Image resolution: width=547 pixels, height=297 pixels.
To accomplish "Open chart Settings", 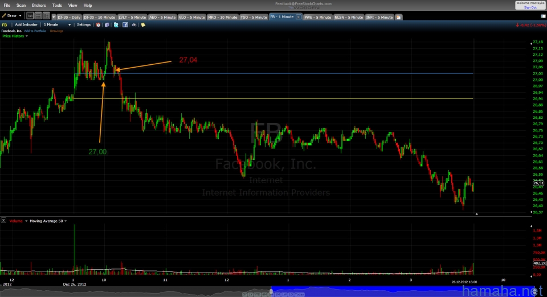I will pyautogui.click(x=84, y=24).
